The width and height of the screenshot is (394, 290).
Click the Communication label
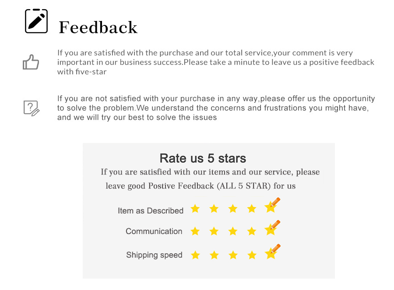point(154,231)
